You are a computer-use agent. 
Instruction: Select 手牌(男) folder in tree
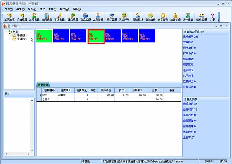coord(22,35)
